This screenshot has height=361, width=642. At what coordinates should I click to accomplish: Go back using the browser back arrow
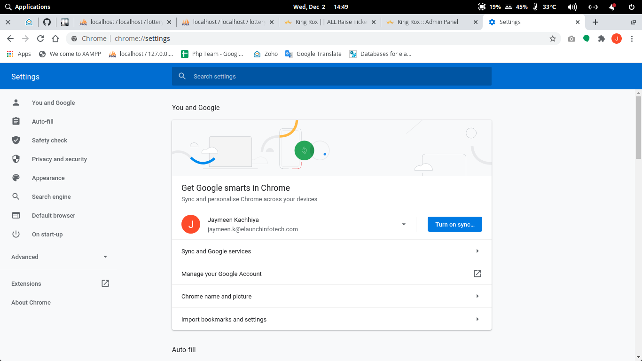[x=10, y=39]
